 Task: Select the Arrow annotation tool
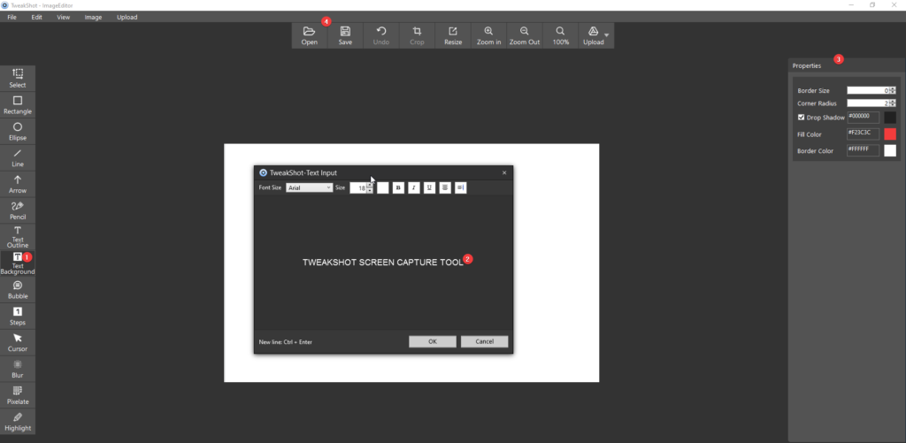(18, 184)
